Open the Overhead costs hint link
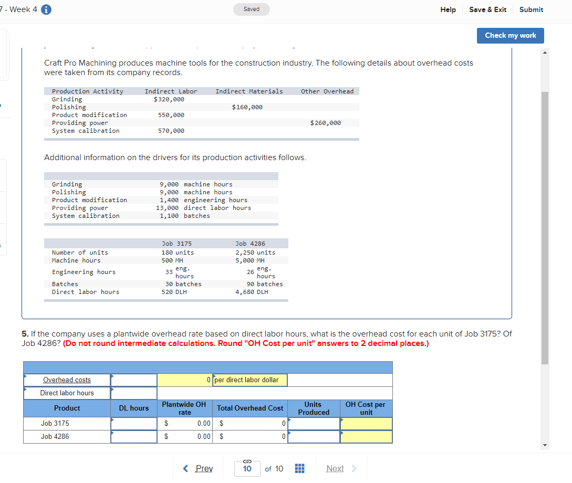 67,380
